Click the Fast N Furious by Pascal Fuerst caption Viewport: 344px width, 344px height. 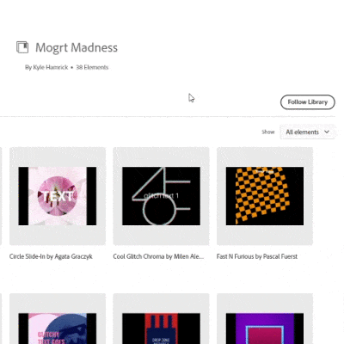pos(257,256)
